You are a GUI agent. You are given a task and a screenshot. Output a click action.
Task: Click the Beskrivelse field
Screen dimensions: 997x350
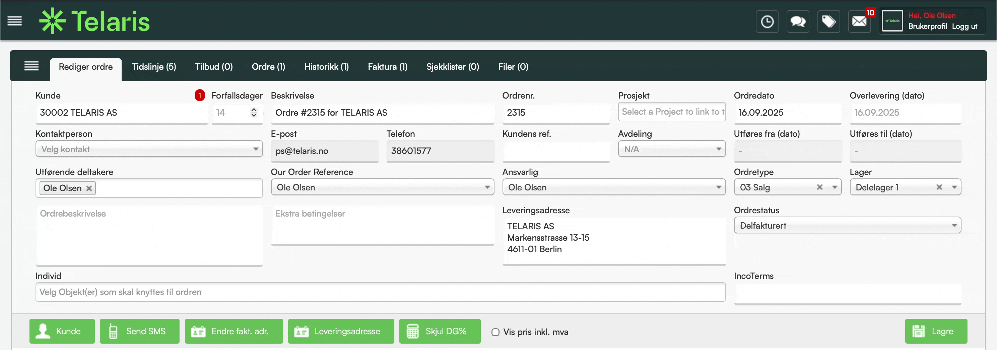click(x=382, y=113)
